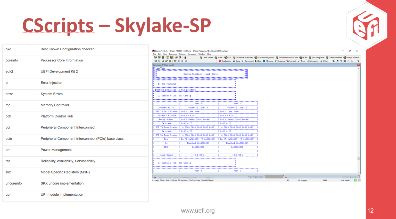Viewport: 396px width, 219px height.
Task: Run the SysConfigTable macro
Action: 316,58
